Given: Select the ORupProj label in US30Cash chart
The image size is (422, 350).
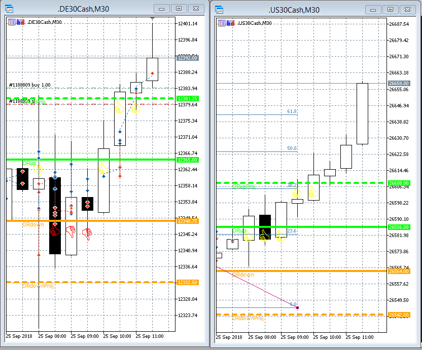Looking at the screenshot, I should pyautogui.click(x=243, y=186).
